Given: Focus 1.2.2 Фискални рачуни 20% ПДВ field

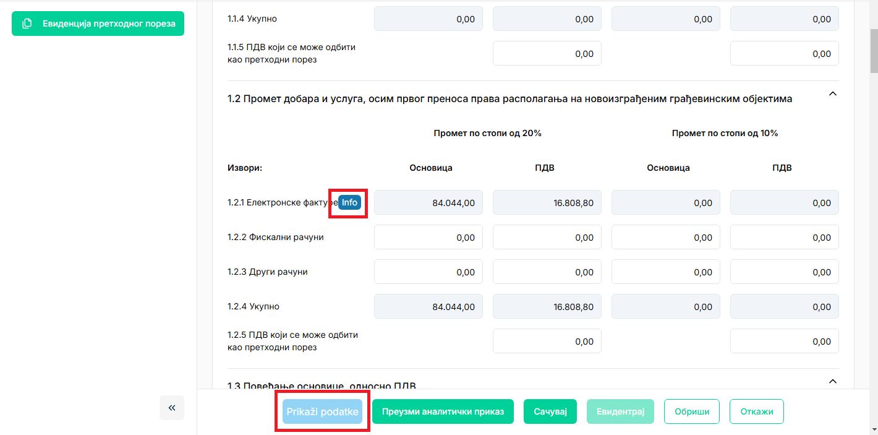Looking at the screenshot, I should pos(547,238).
